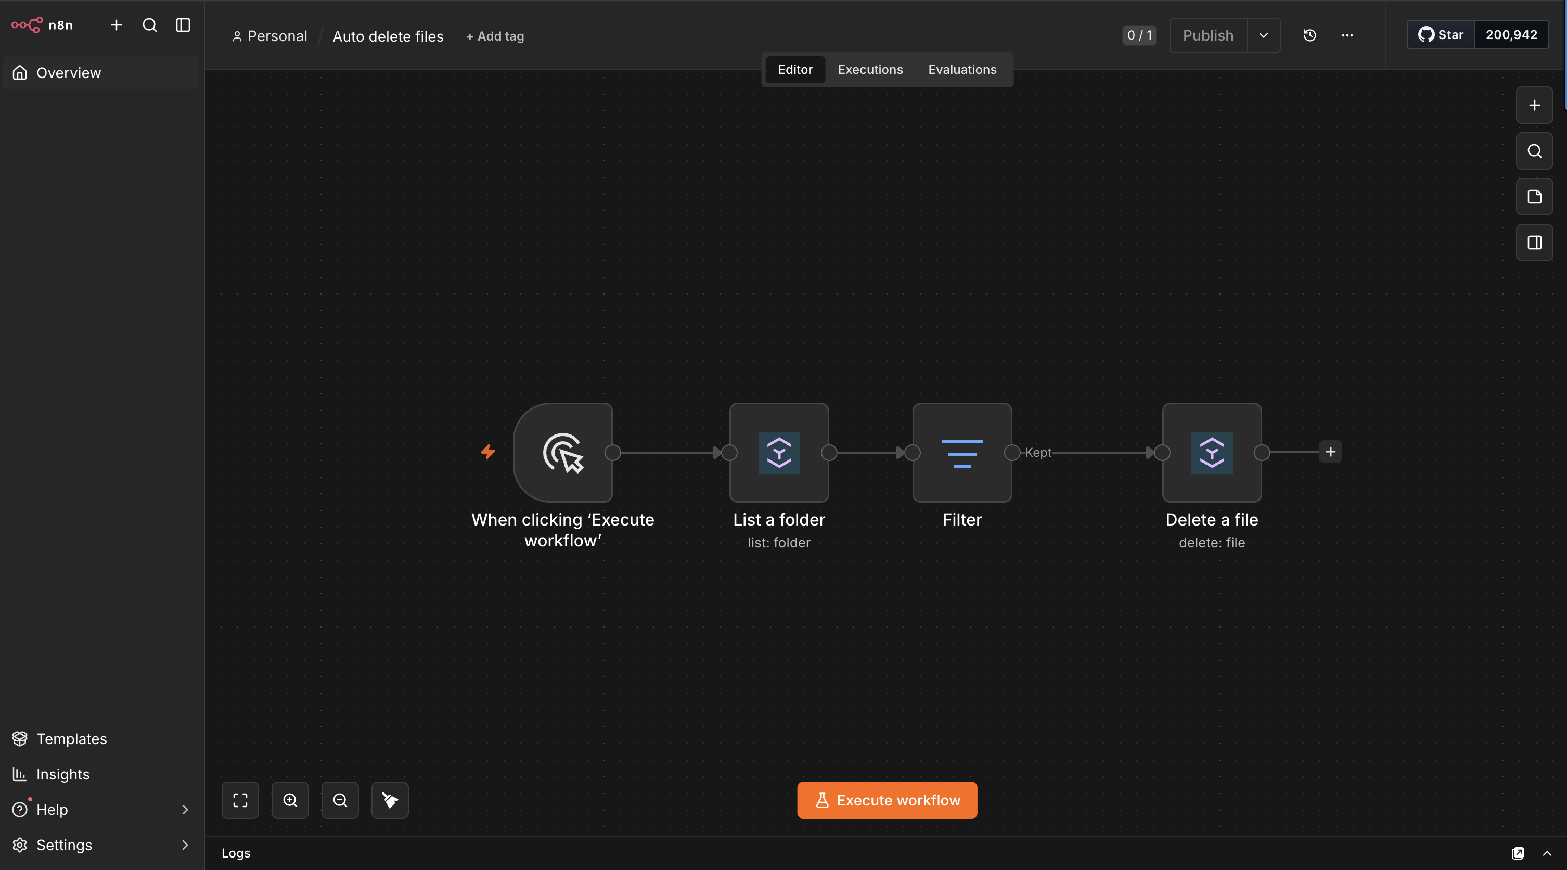
Task: Collapse the left sidebar panel icon
Action: (183, 25)
